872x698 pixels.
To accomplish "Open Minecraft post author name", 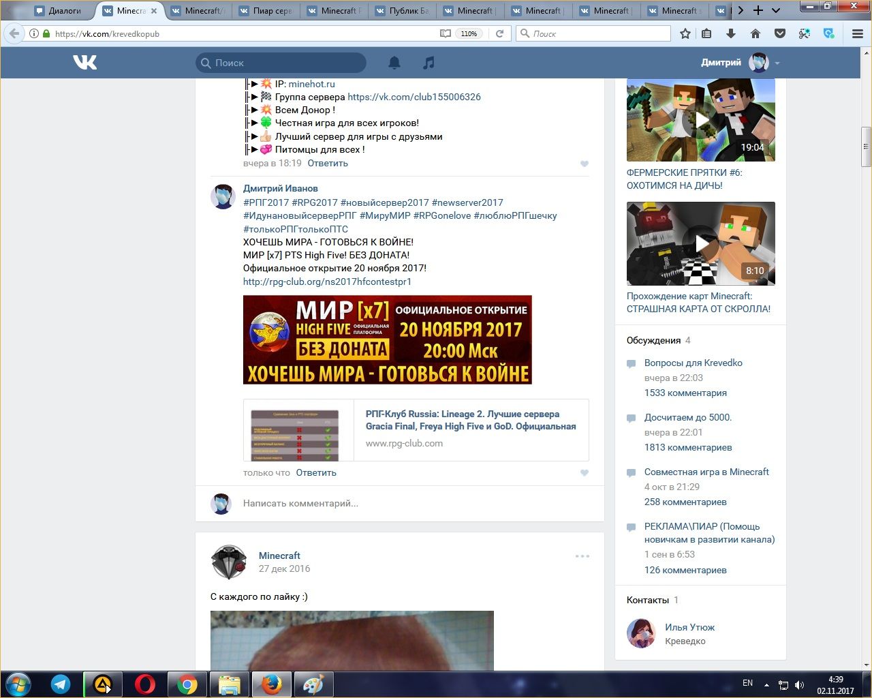I will pos(279,556).
